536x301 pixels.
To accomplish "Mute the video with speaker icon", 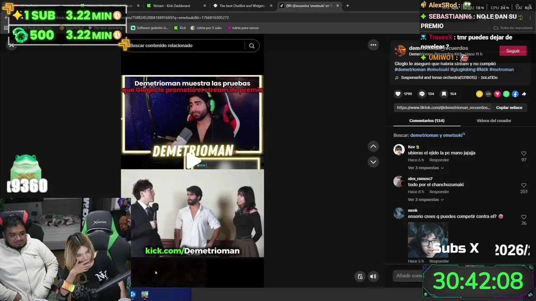I will pos(373,276).
